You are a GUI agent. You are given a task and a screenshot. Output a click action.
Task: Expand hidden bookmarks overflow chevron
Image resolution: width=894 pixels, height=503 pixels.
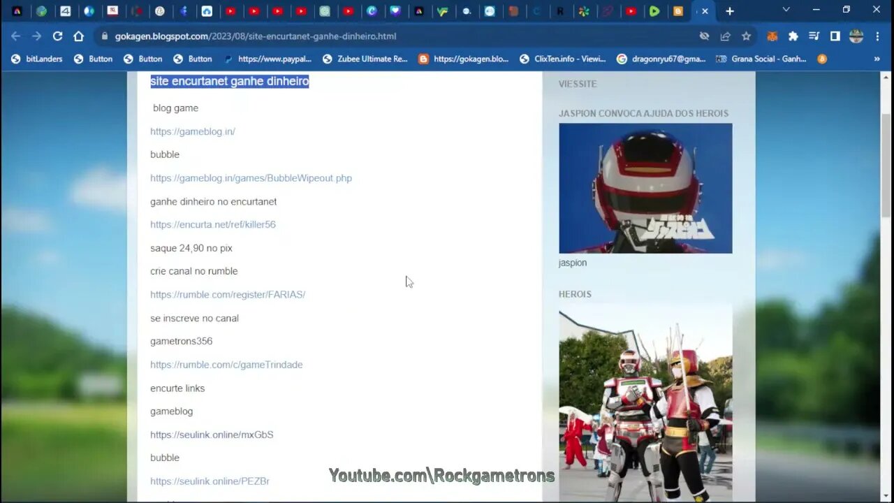coord(877,59)
